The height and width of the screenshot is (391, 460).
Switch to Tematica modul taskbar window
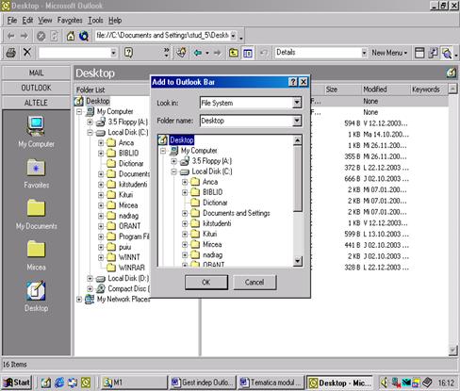coord(271,383)
